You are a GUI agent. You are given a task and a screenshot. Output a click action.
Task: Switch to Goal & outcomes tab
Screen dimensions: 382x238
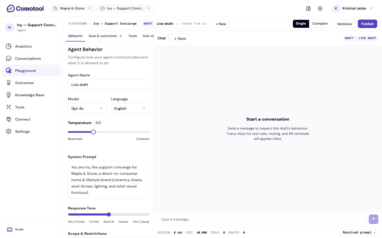coord(105,36)
